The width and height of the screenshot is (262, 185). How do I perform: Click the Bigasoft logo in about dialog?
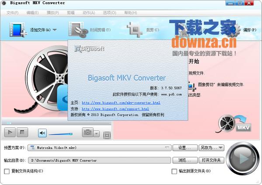click(89, 49)
